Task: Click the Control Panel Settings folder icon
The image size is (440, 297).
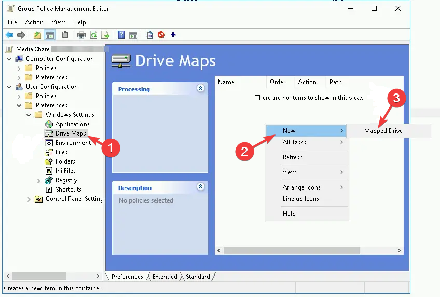Action: point(38,199)
